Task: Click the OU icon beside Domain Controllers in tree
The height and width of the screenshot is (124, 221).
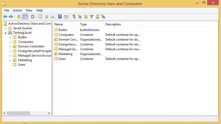Action: pyautogui.click(x=15, y=46)
